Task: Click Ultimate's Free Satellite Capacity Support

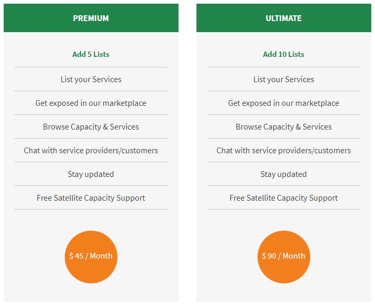Action: (x=284, y=198)
